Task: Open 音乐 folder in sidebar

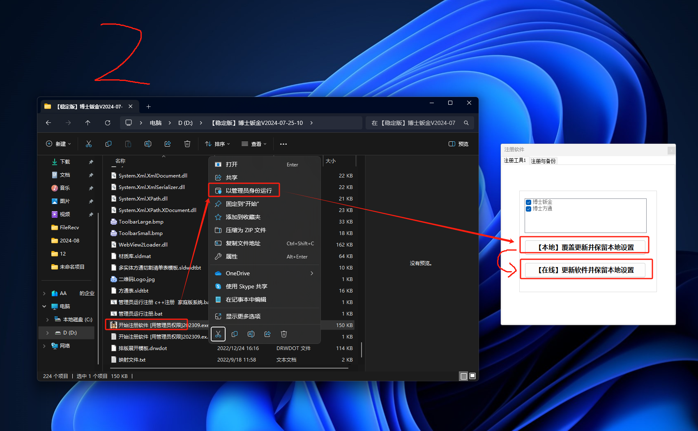Action: click(65, 188)
